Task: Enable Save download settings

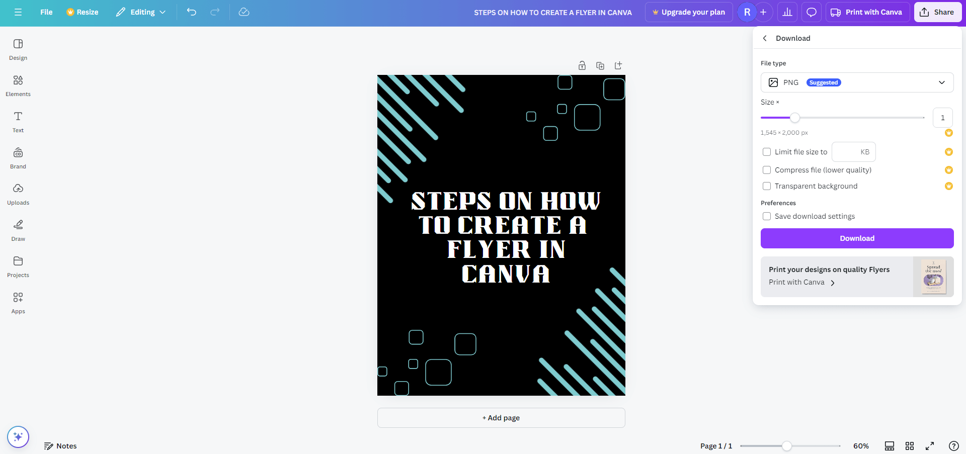Action: point(767,216)
